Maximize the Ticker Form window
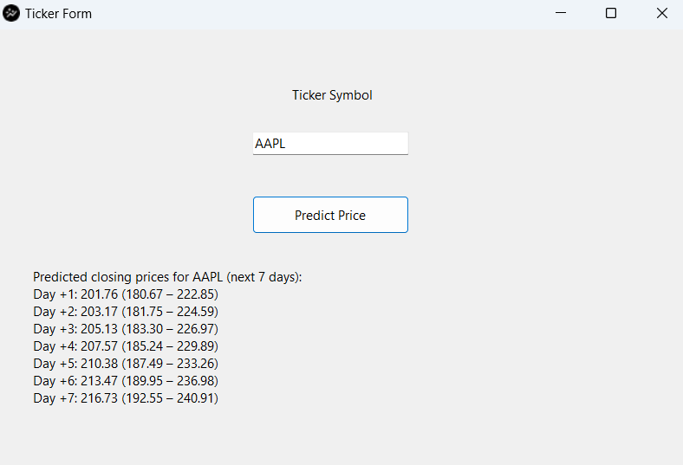 tap(611, 14)
